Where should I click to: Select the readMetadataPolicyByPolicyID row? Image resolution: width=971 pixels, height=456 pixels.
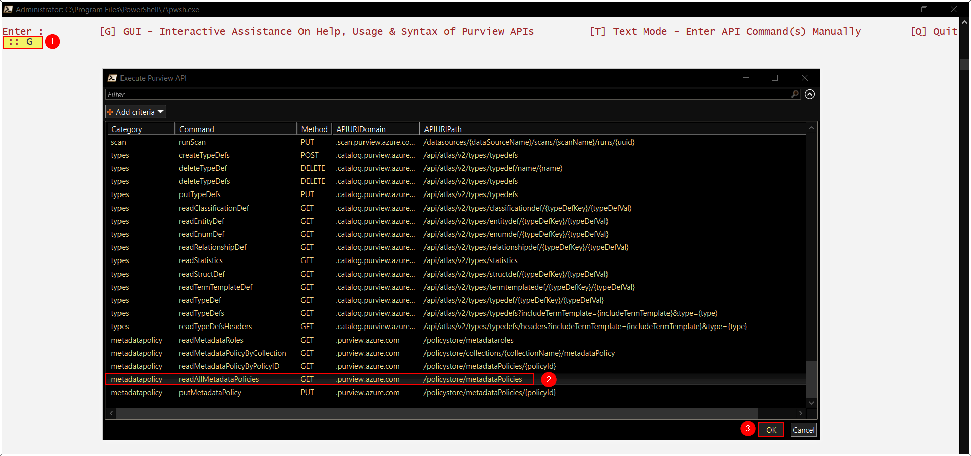coord(456,366)
